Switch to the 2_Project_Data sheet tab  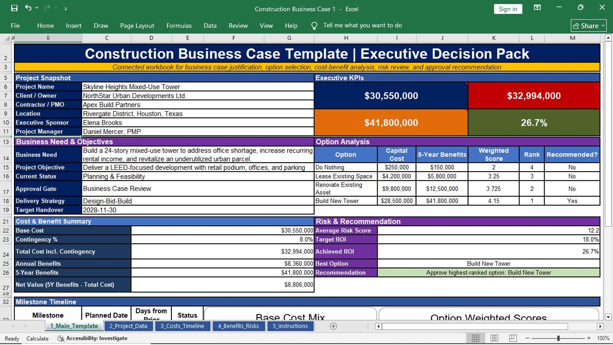click(128, 326)
